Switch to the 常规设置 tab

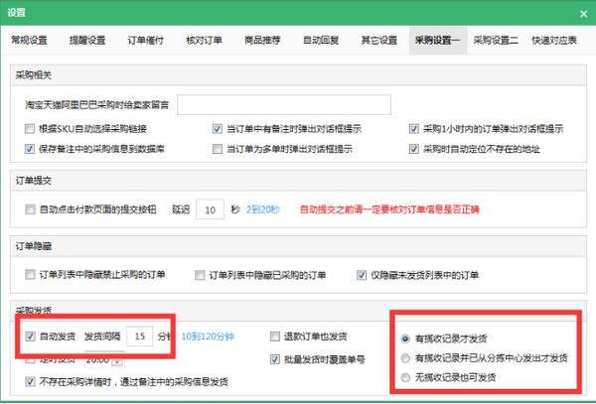tap(30, 41)
